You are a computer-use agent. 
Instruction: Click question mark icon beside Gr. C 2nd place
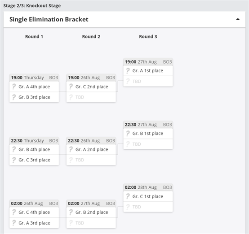(x=71, y=87)
